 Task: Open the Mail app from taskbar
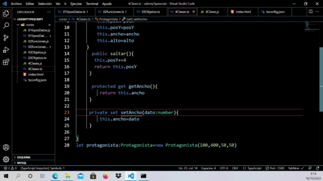(x=81, y=176)
